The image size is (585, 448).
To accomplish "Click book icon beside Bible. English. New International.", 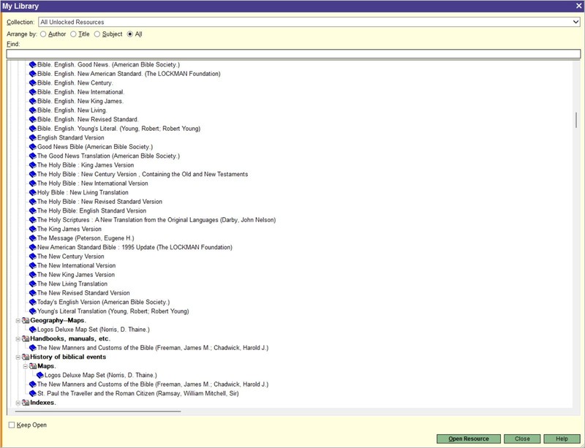I will pyautogui.click(x=33, y=92).
